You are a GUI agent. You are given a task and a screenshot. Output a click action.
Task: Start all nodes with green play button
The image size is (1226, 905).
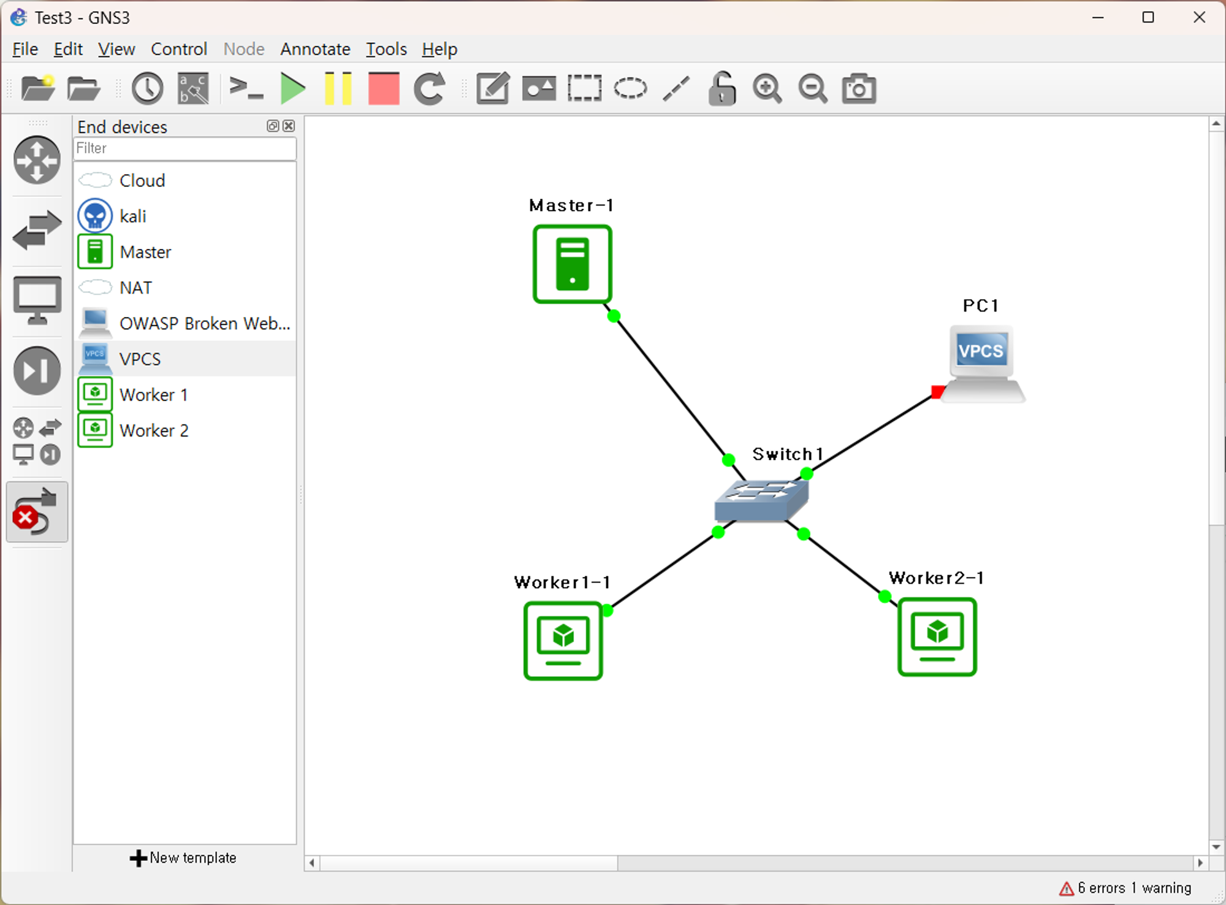pyautogui.click(x=292, y=88)
